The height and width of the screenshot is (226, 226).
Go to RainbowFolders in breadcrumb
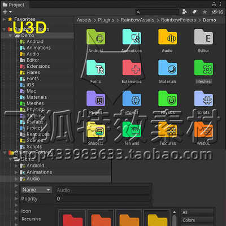(x=179, y=20)
